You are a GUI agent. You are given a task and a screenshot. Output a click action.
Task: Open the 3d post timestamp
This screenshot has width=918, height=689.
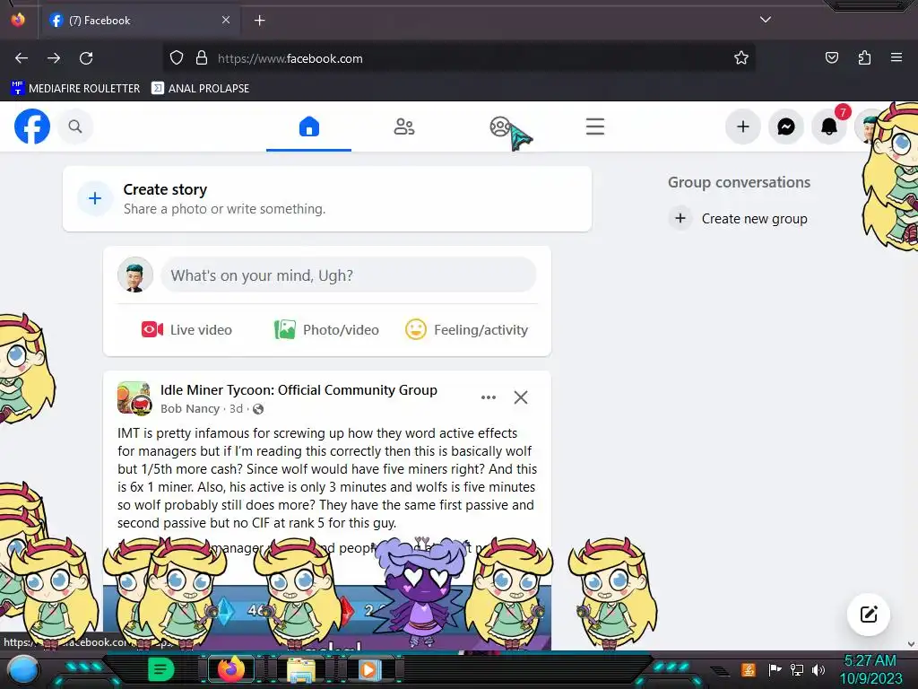[236, 409]
